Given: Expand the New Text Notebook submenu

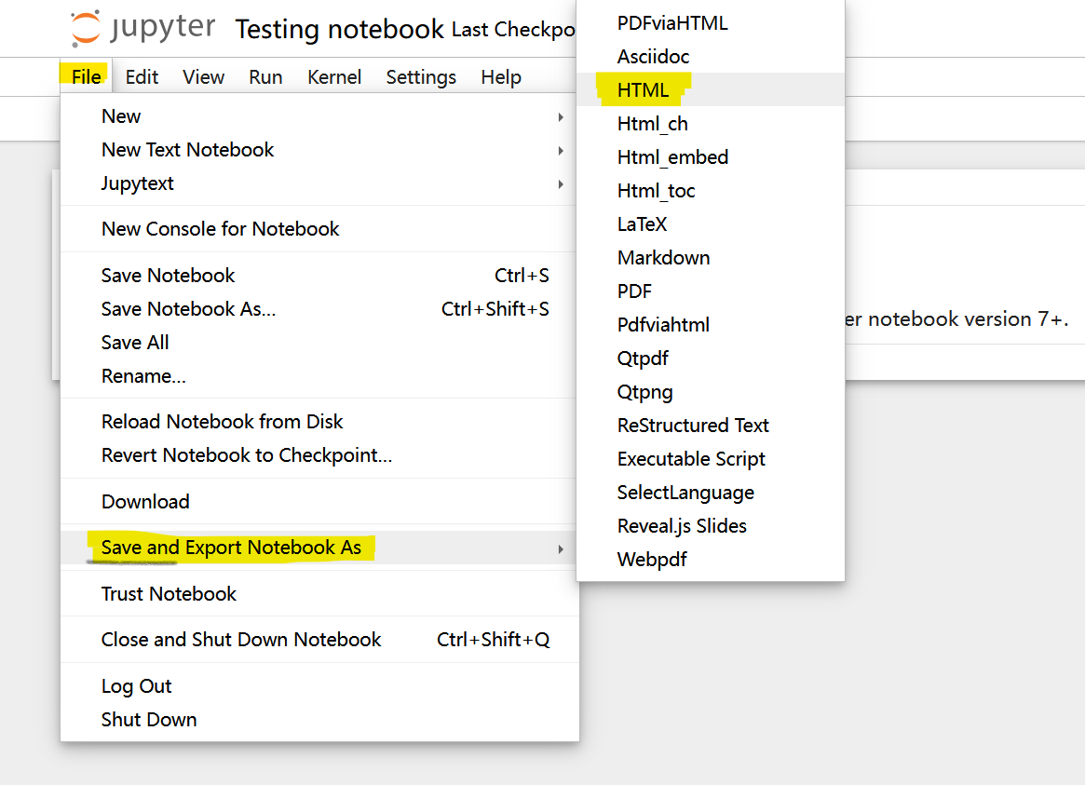Looking at the screenshot, I should pos(319,150).
